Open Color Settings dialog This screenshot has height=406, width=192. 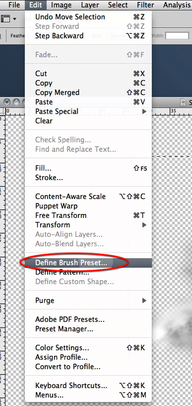(x=88, y=348)
